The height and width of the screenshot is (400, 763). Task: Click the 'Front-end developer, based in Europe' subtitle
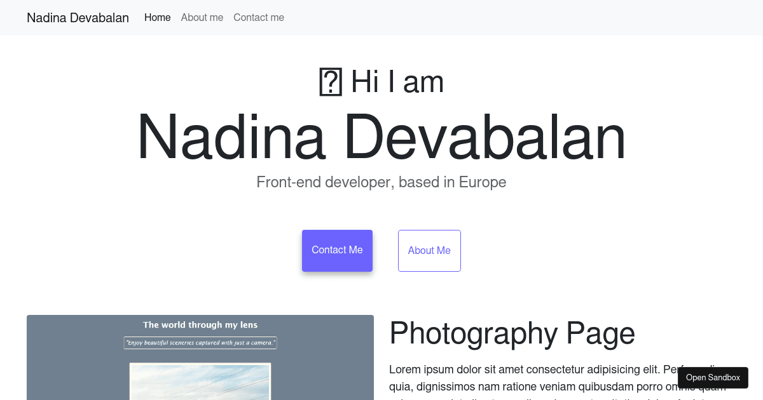click(x=381, y=182)
